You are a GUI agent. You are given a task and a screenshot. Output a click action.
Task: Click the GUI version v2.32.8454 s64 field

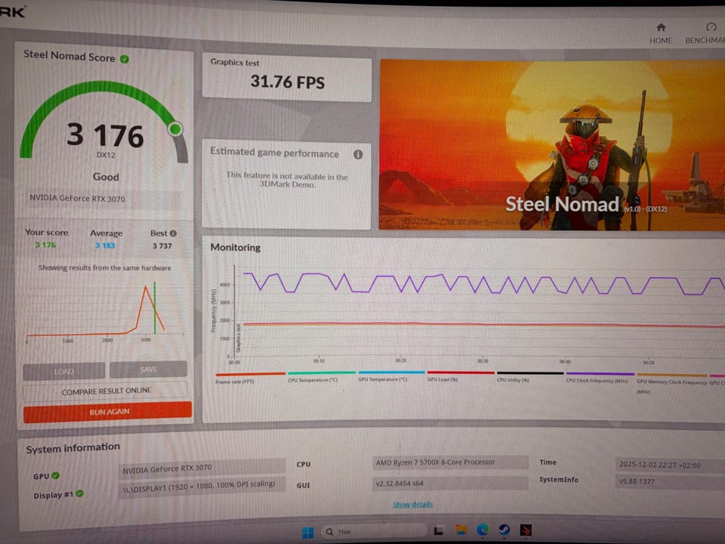450,483
